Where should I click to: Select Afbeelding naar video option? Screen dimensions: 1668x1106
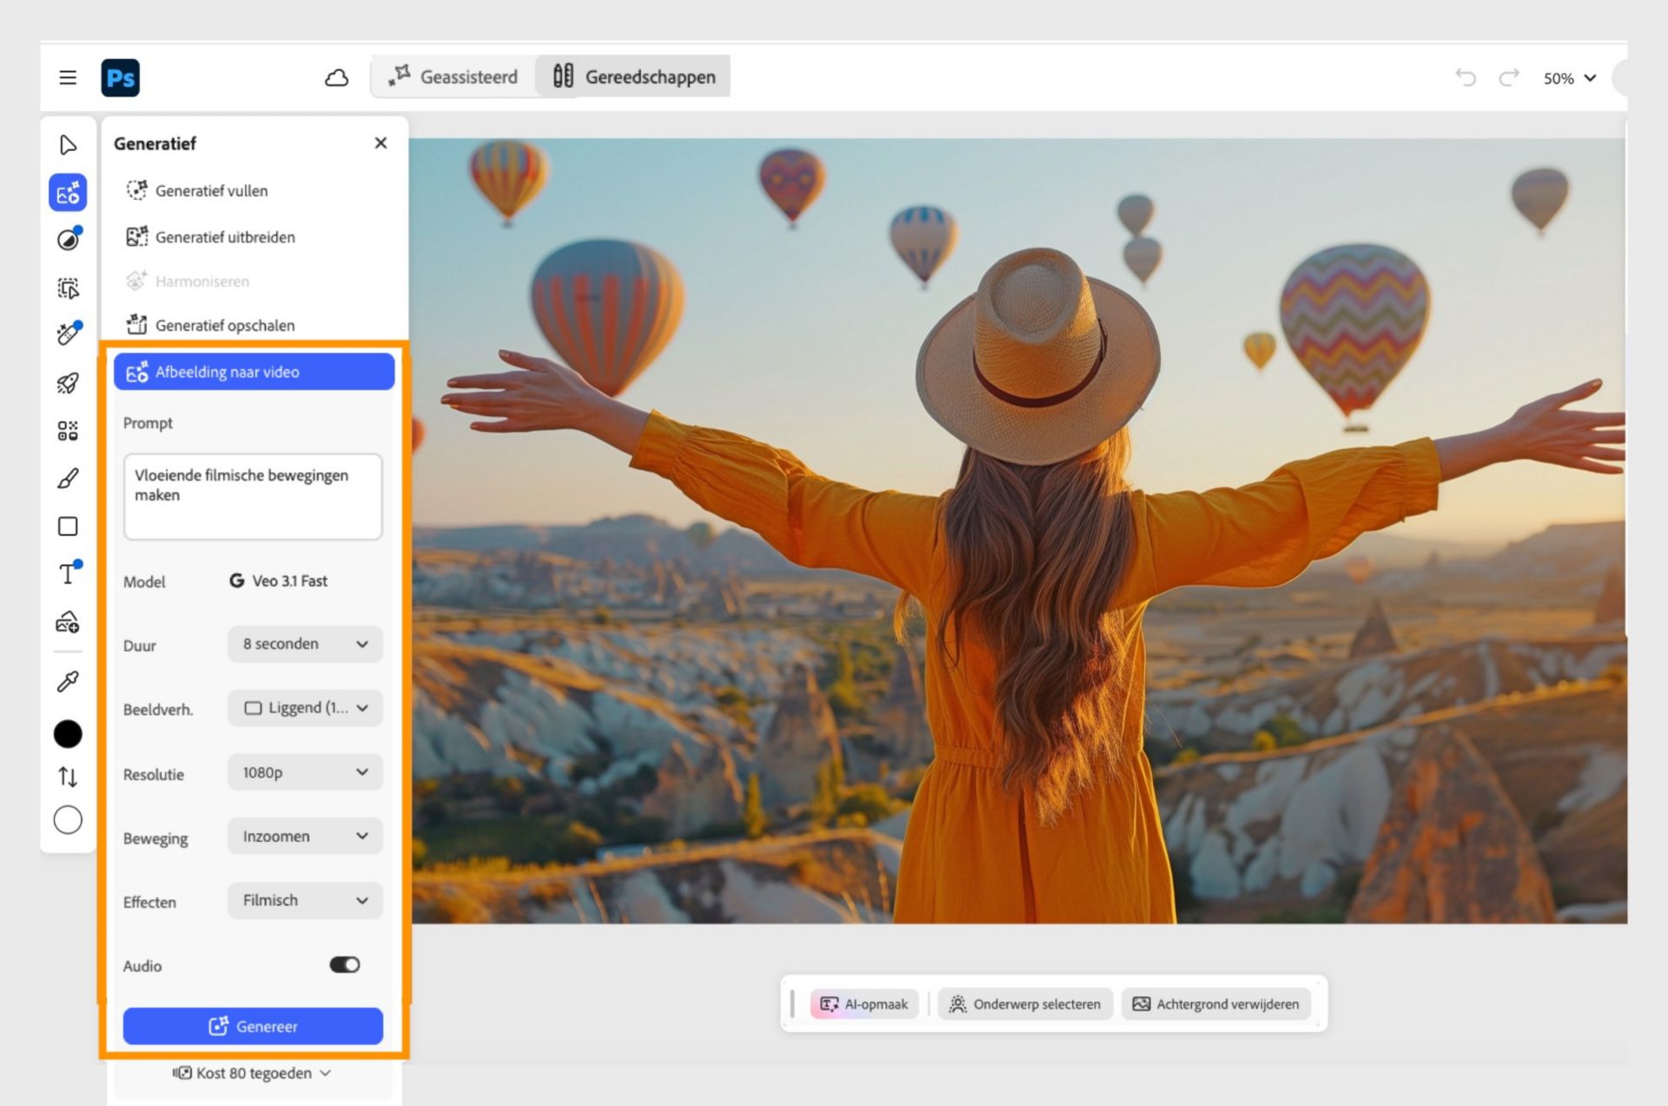[254, 372]
